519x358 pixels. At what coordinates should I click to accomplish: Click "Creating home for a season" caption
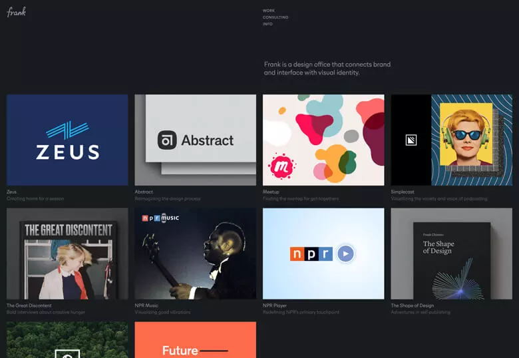pos(35,199)
